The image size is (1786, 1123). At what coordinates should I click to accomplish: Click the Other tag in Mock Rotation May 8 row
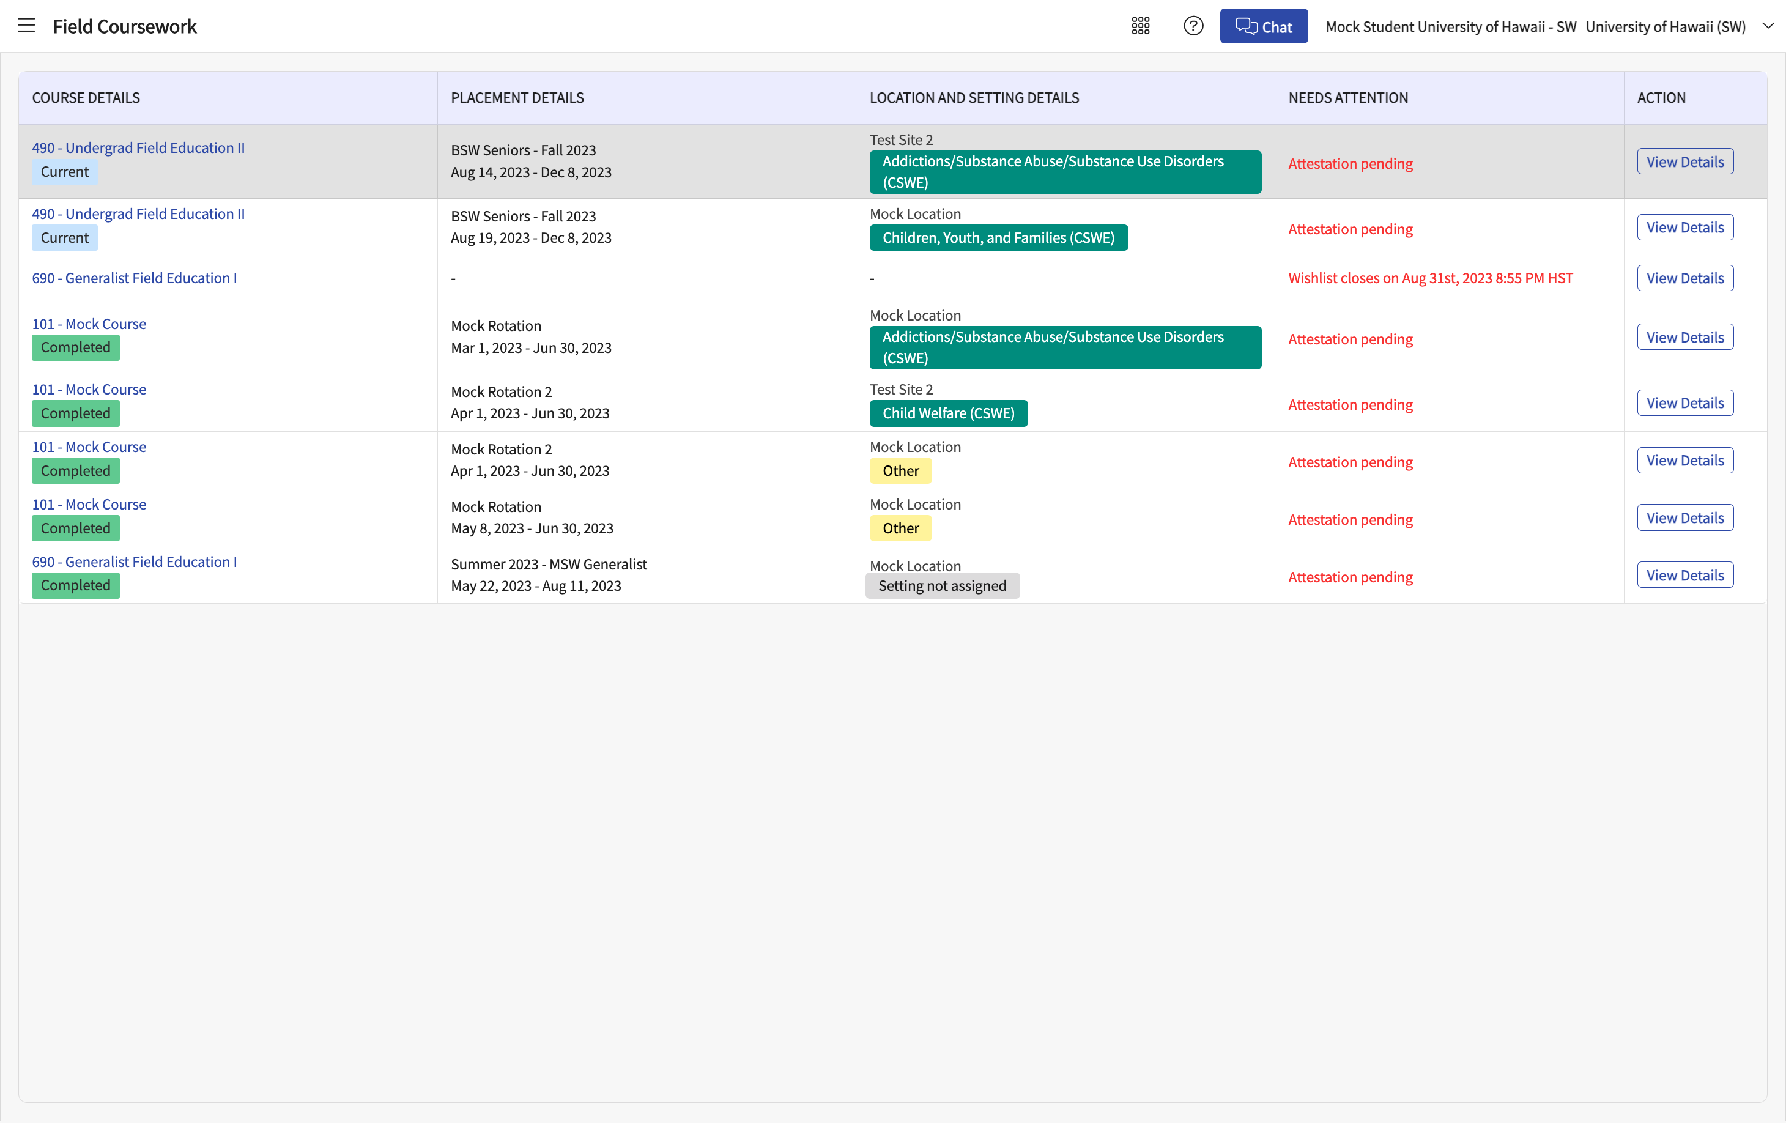point(900,528)
